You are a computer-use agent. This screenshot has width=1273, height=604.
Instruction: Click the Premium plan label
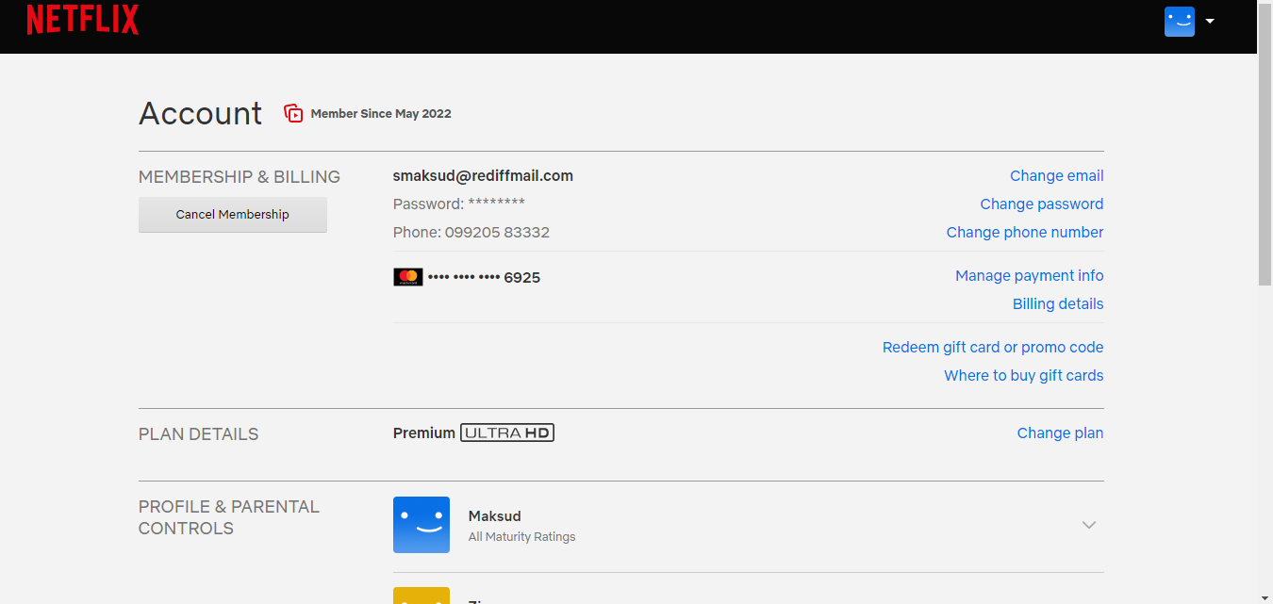point(424,433)
